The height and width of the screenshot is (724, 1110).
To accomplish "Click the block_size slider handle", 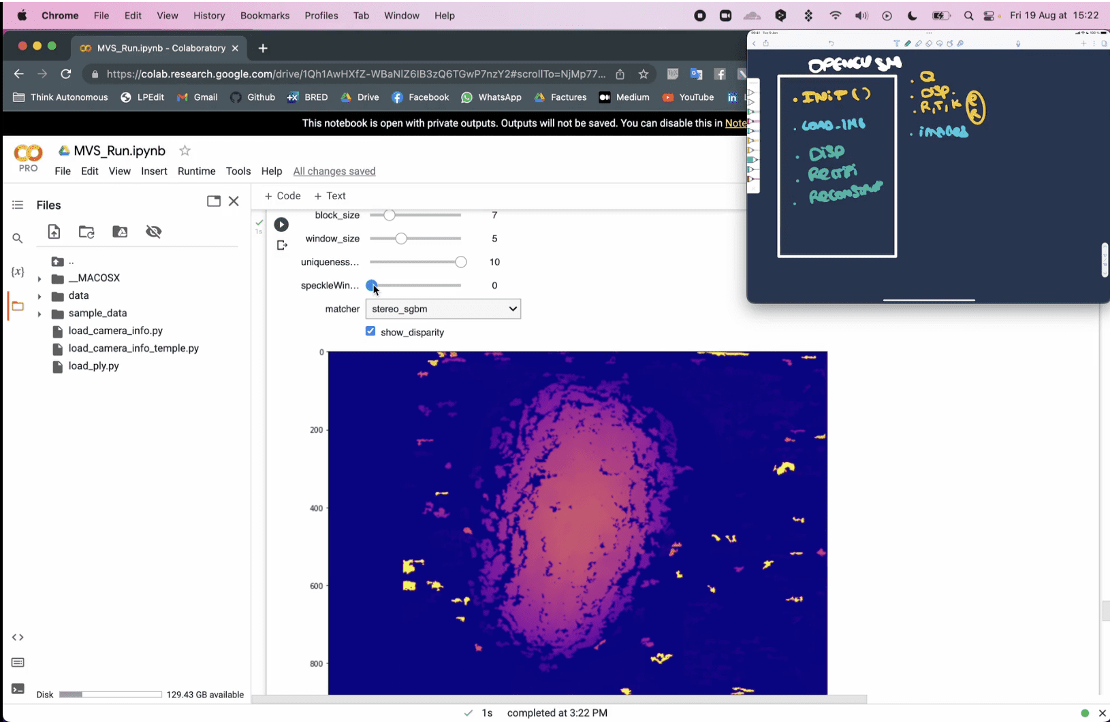I will click(390, 215).
